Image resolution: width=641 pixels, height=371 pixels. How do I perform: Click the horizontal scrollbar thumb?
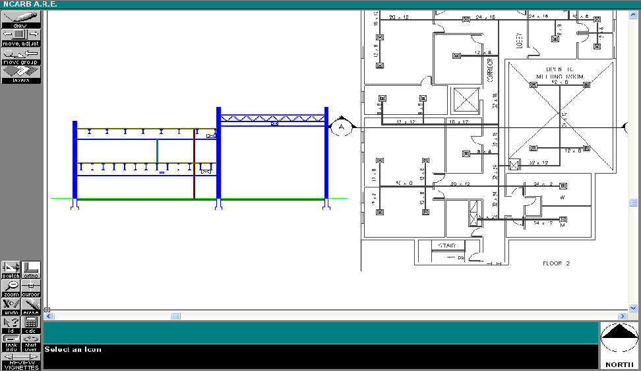click(175, 316)
